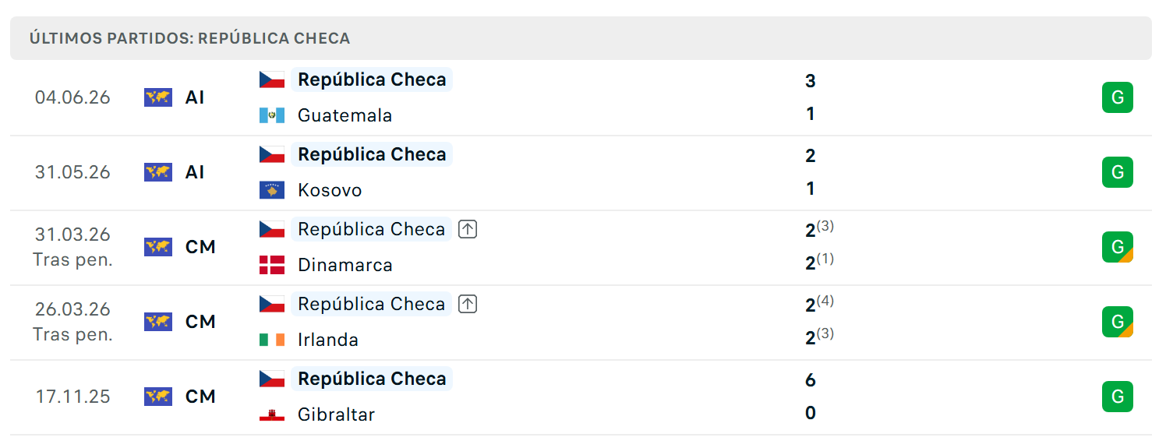Select the Últimos Partidos: República Checa header
1166x448 pixels.
pos(190,38)
